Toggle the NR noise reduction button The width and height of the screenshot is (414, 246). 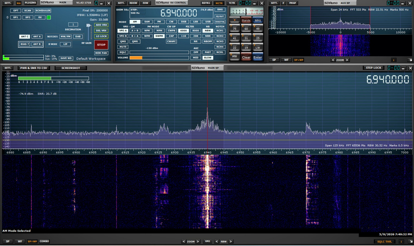click(x=196, y=41)
